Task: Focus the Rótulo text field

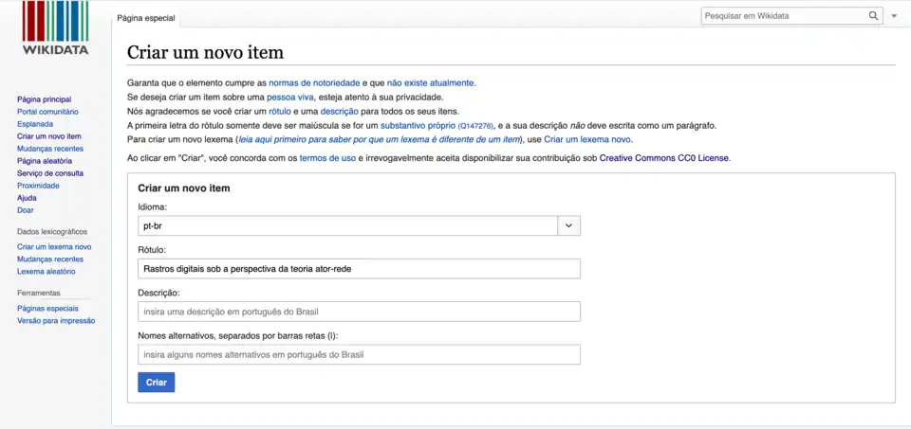Action: (359, 269)
